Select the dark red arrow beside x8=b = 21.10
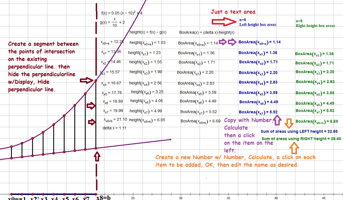Image resolution: width=343 pixels, height=200 pixels. click(x=92, y=122)
